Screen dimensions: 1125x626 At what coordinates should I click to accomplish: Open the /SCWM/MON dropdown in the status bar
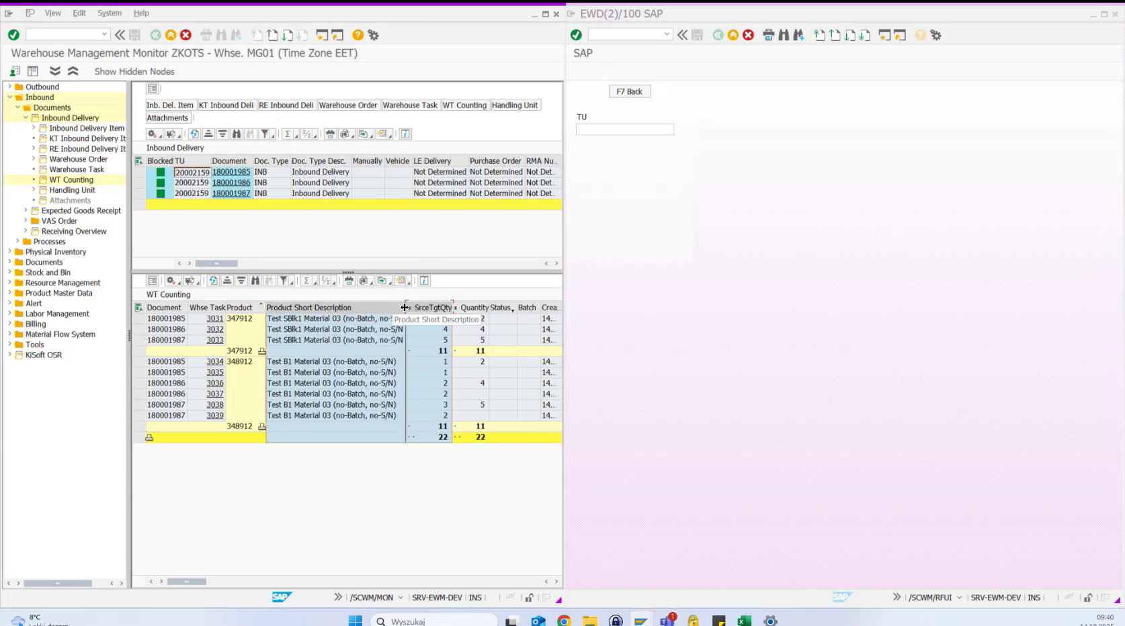coord(401,597)
